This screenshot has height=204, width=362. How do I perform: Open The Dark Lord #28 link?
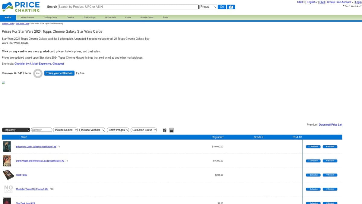[x=25, y=203]
